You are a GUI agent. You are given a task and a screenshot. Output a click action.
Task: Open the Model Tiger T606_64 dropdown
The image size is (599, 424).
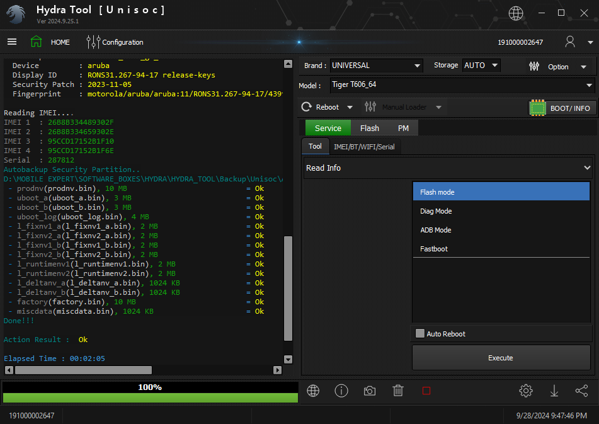[462, 85]
